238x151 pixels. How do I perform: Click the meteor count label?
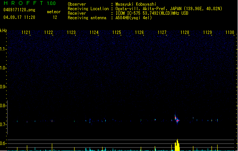(x=54, y=12)
